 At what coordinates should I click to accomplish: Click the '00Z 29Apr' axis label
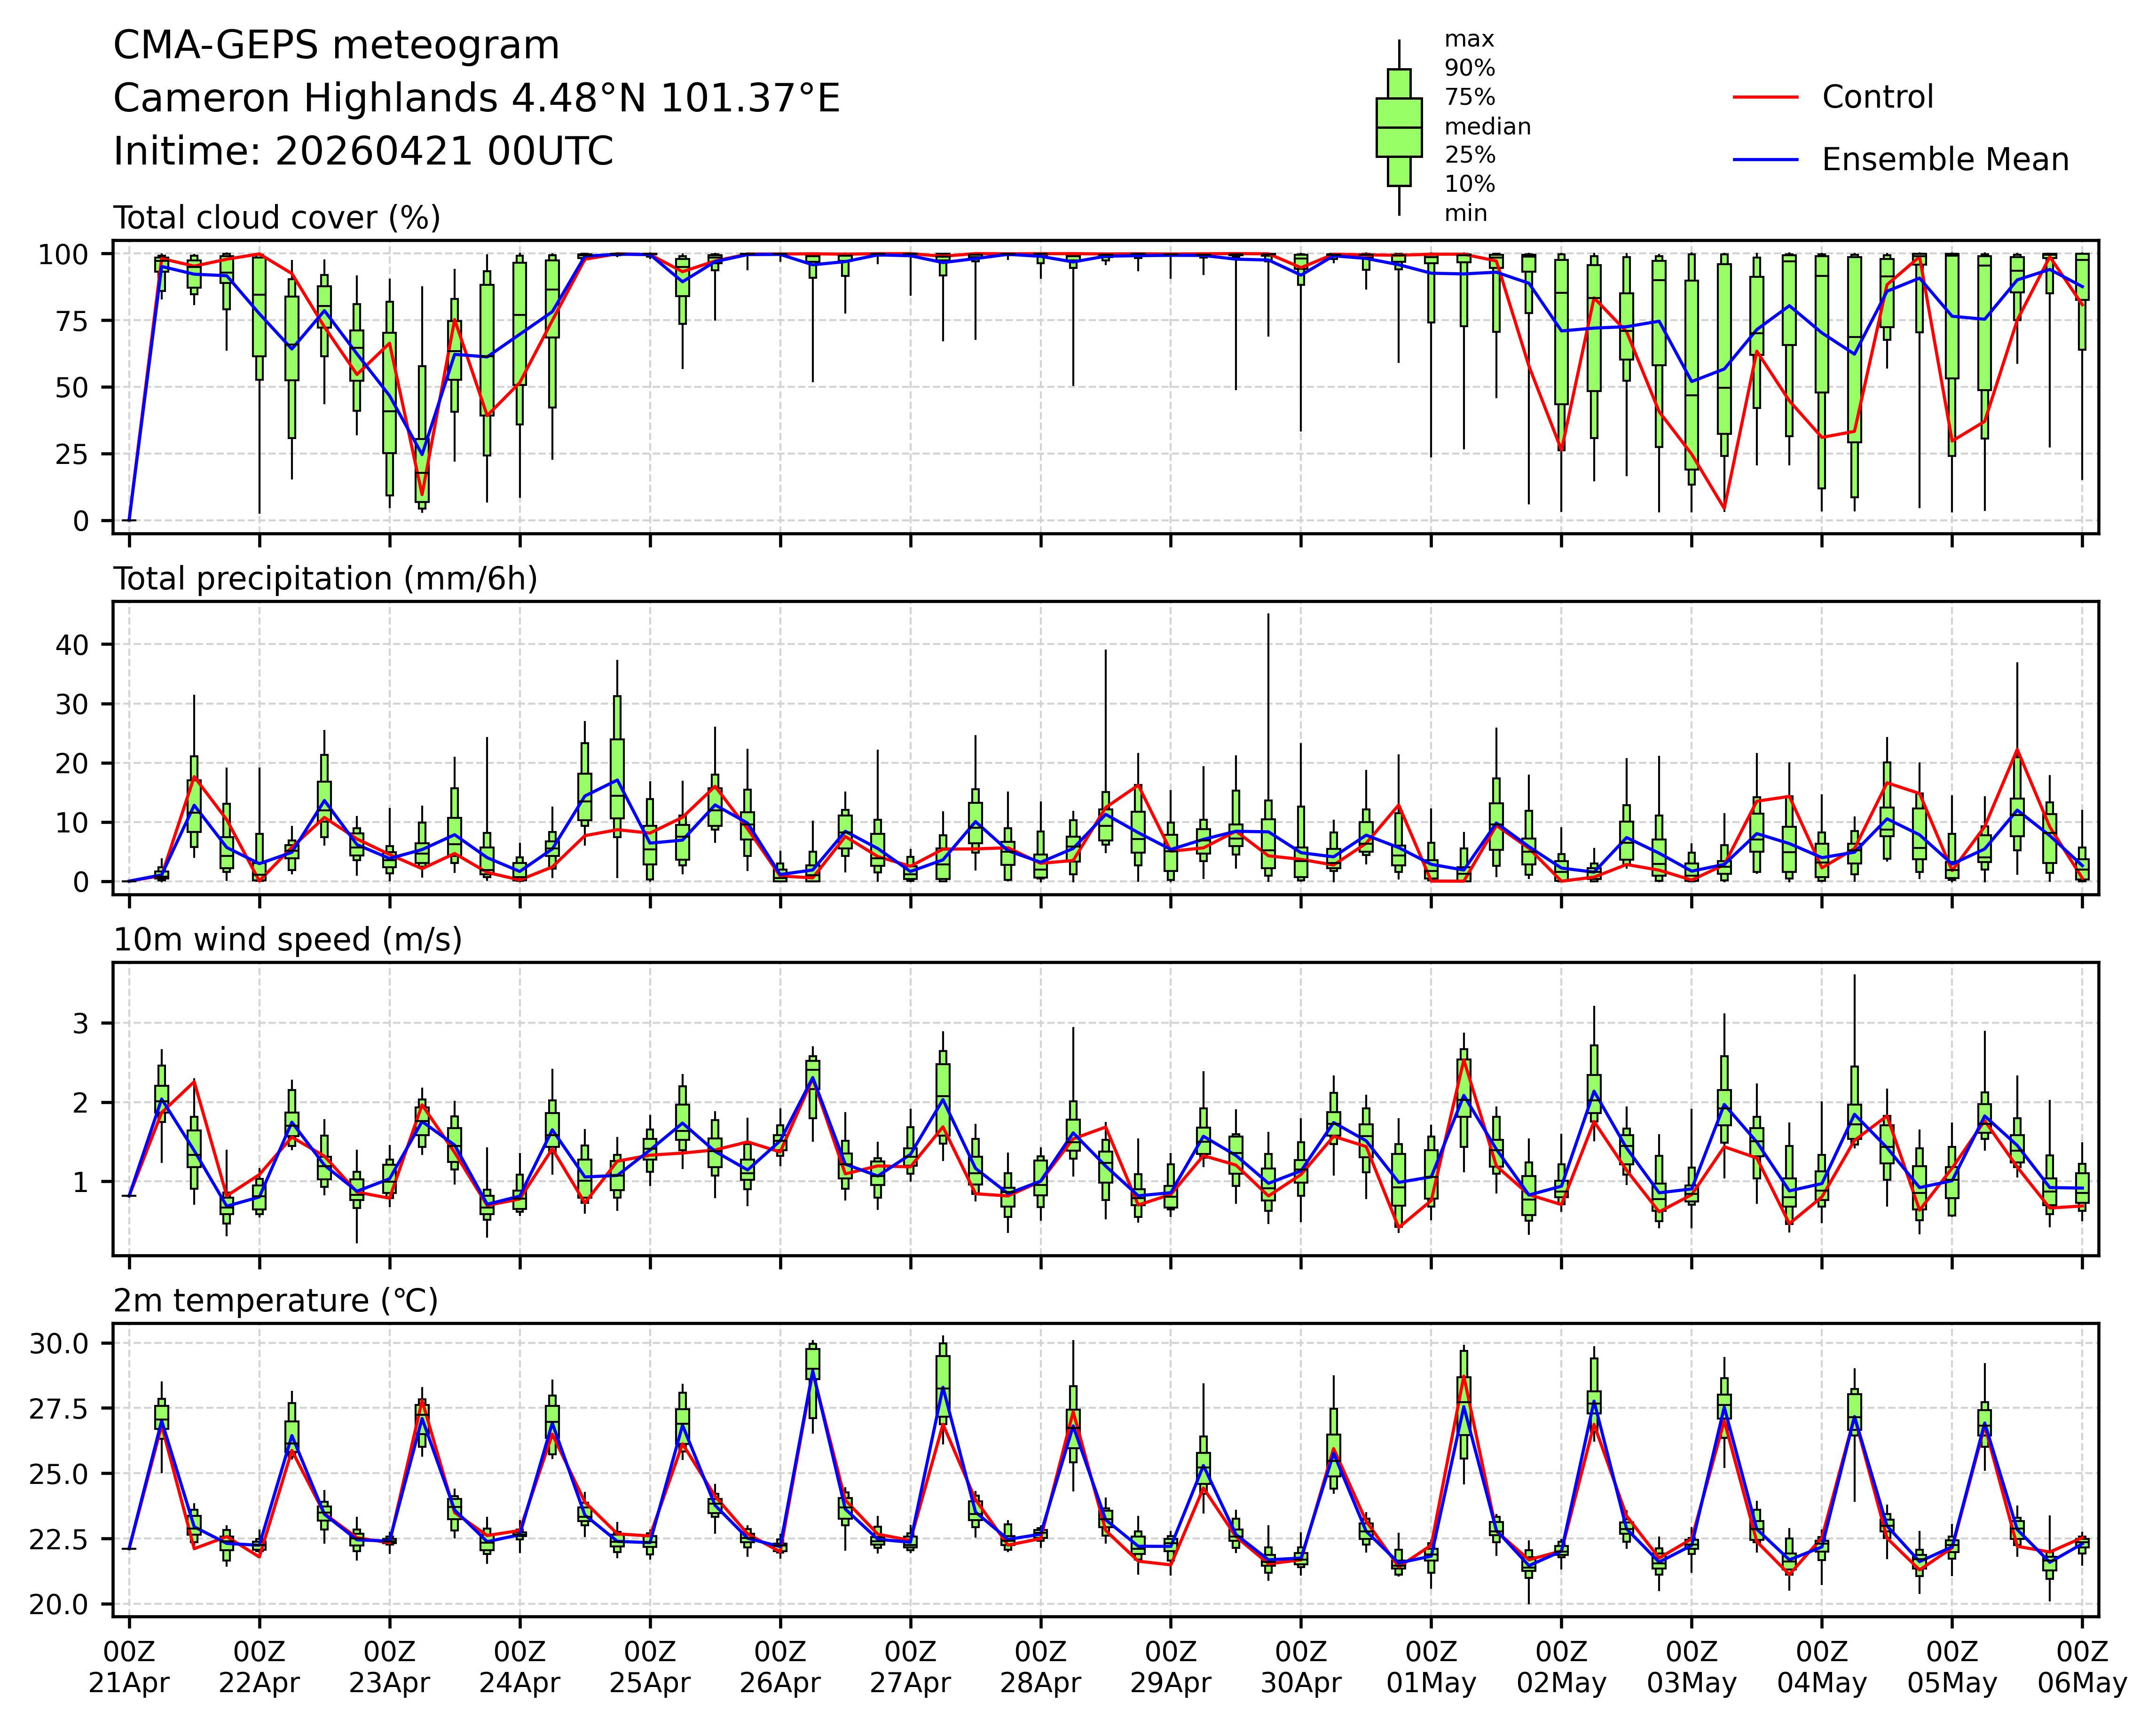pyautogui.click(x=1170, y=1666)
